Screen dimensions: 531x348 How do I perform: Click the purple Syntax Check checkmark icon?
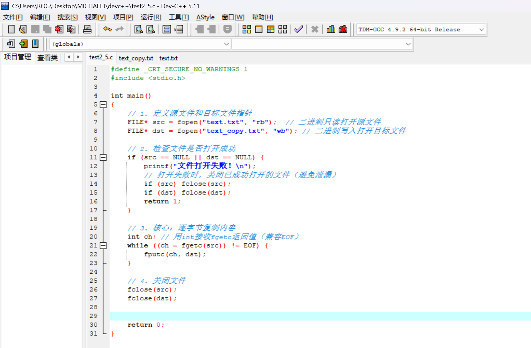click(299, 29)
